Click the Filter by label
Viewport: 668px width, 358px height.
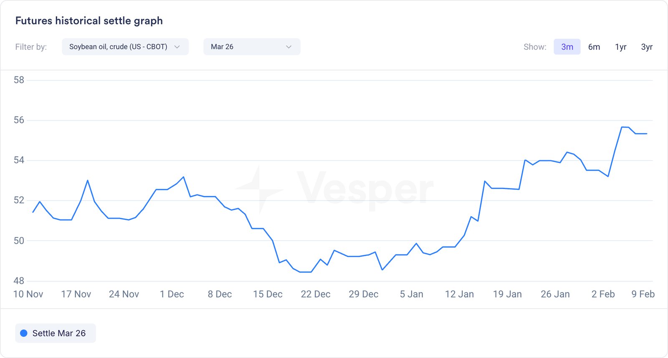click(31, 47)
